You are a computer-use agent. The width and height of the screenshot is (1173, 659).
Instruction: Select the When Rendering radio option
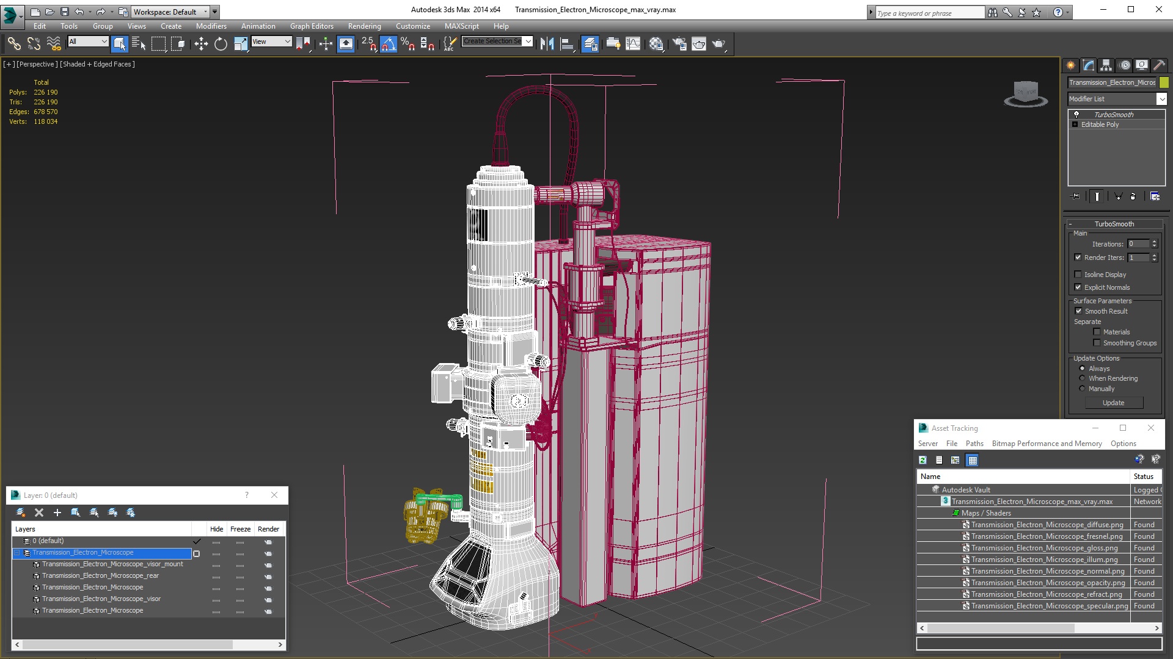[1083, 378]
